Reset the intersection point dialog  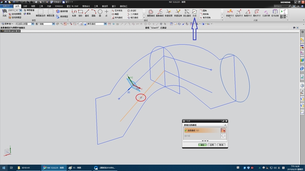(x=223, y=121)
